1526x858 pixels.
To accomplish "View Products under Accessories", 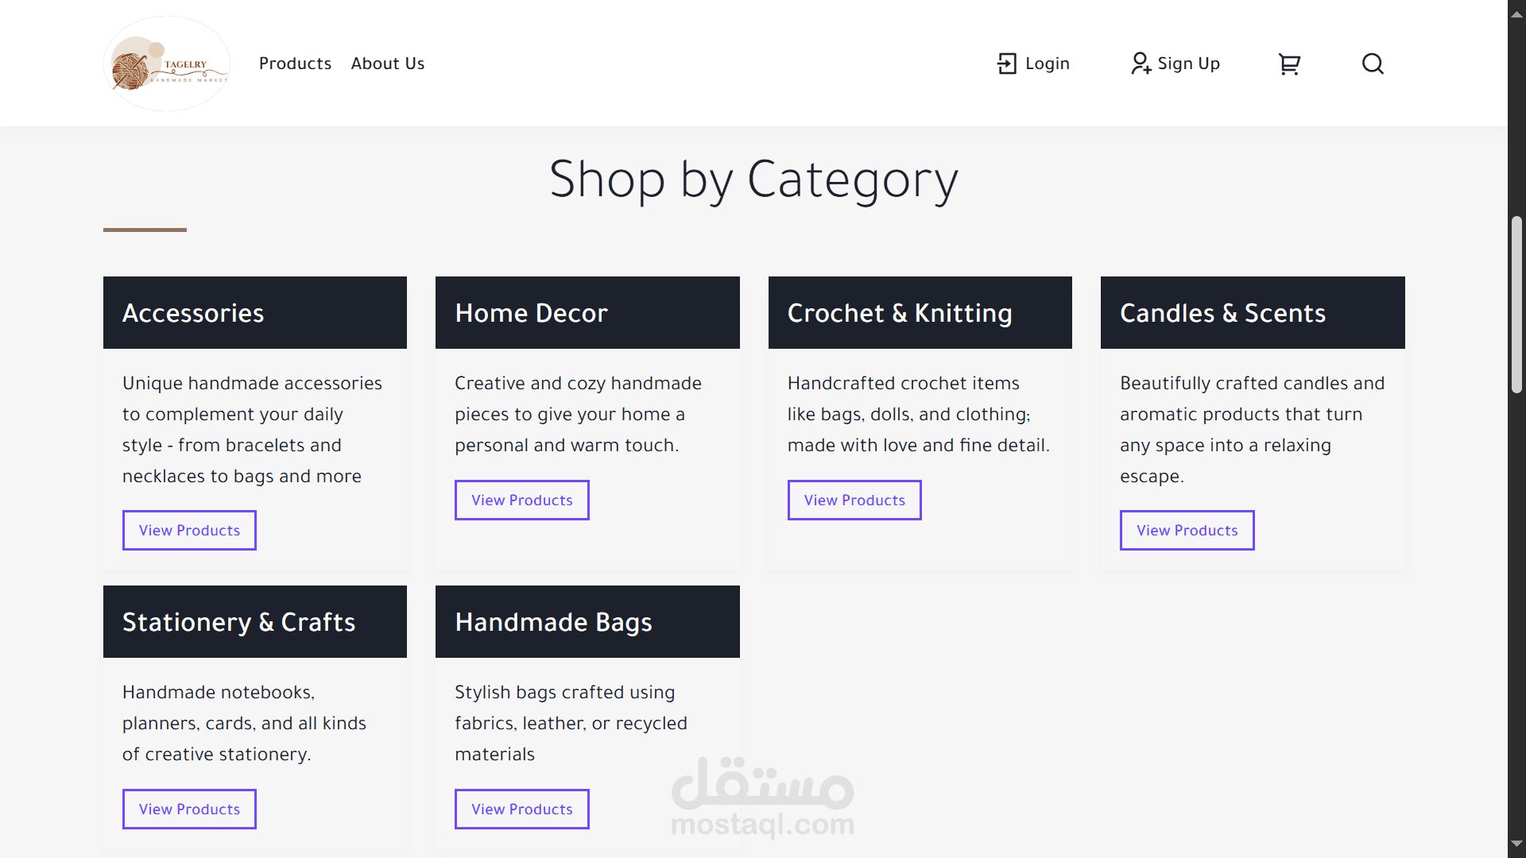I will pos(189,530).
